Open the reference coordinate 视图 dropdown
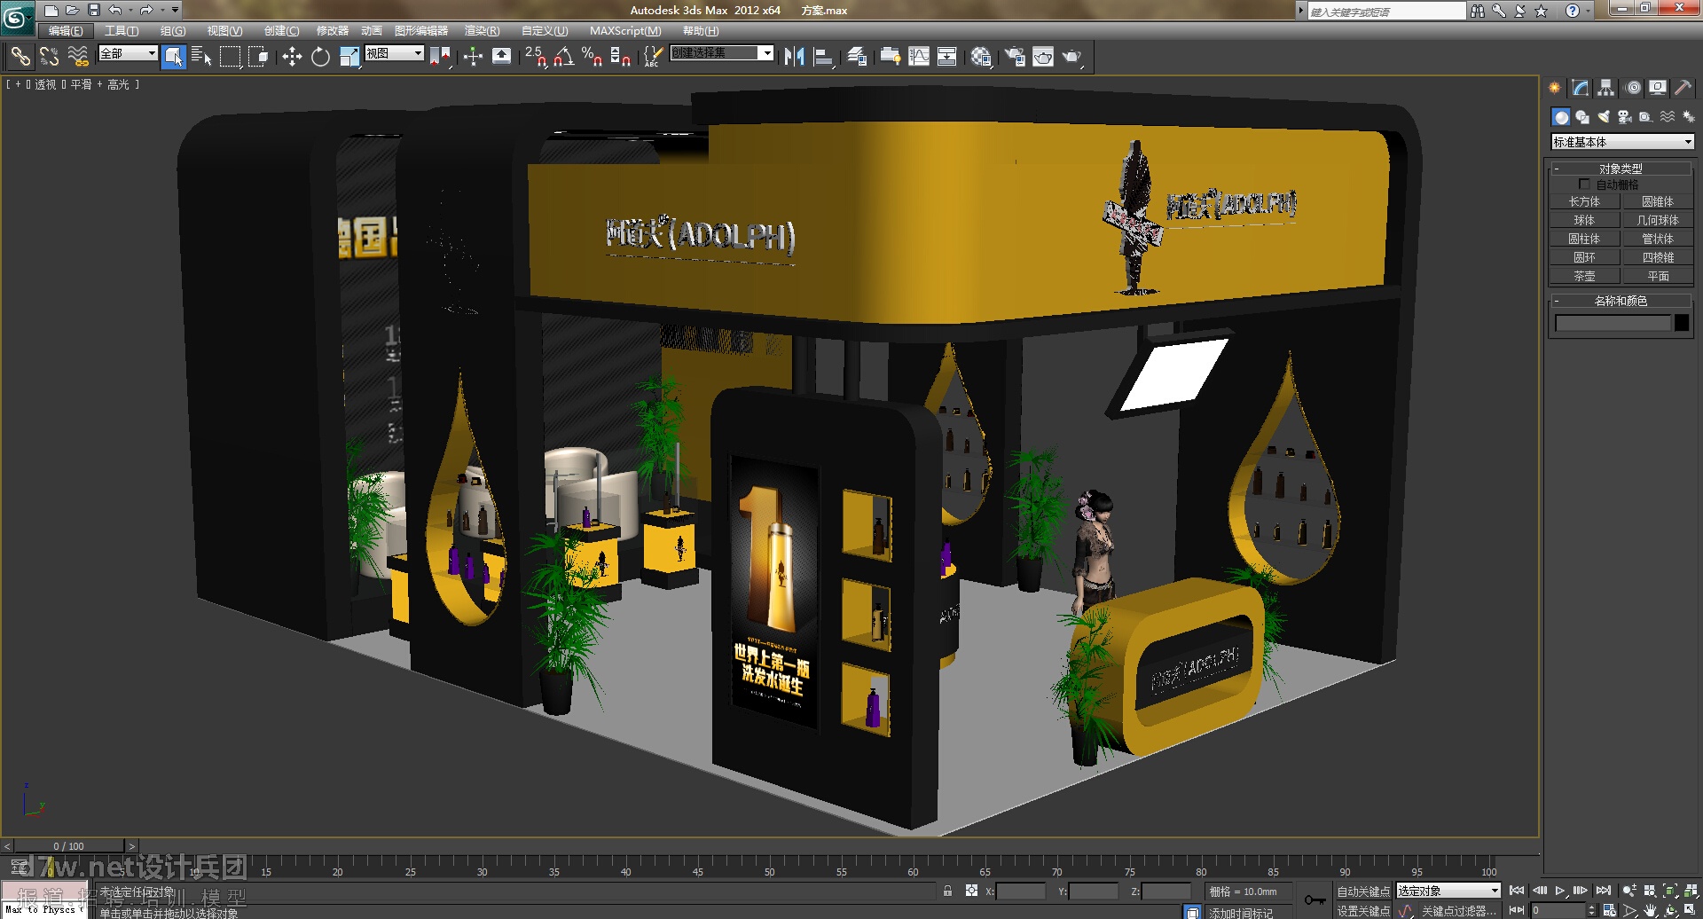Image resolution: width=1703 pixels, height=919 pixels. point(395,53)
